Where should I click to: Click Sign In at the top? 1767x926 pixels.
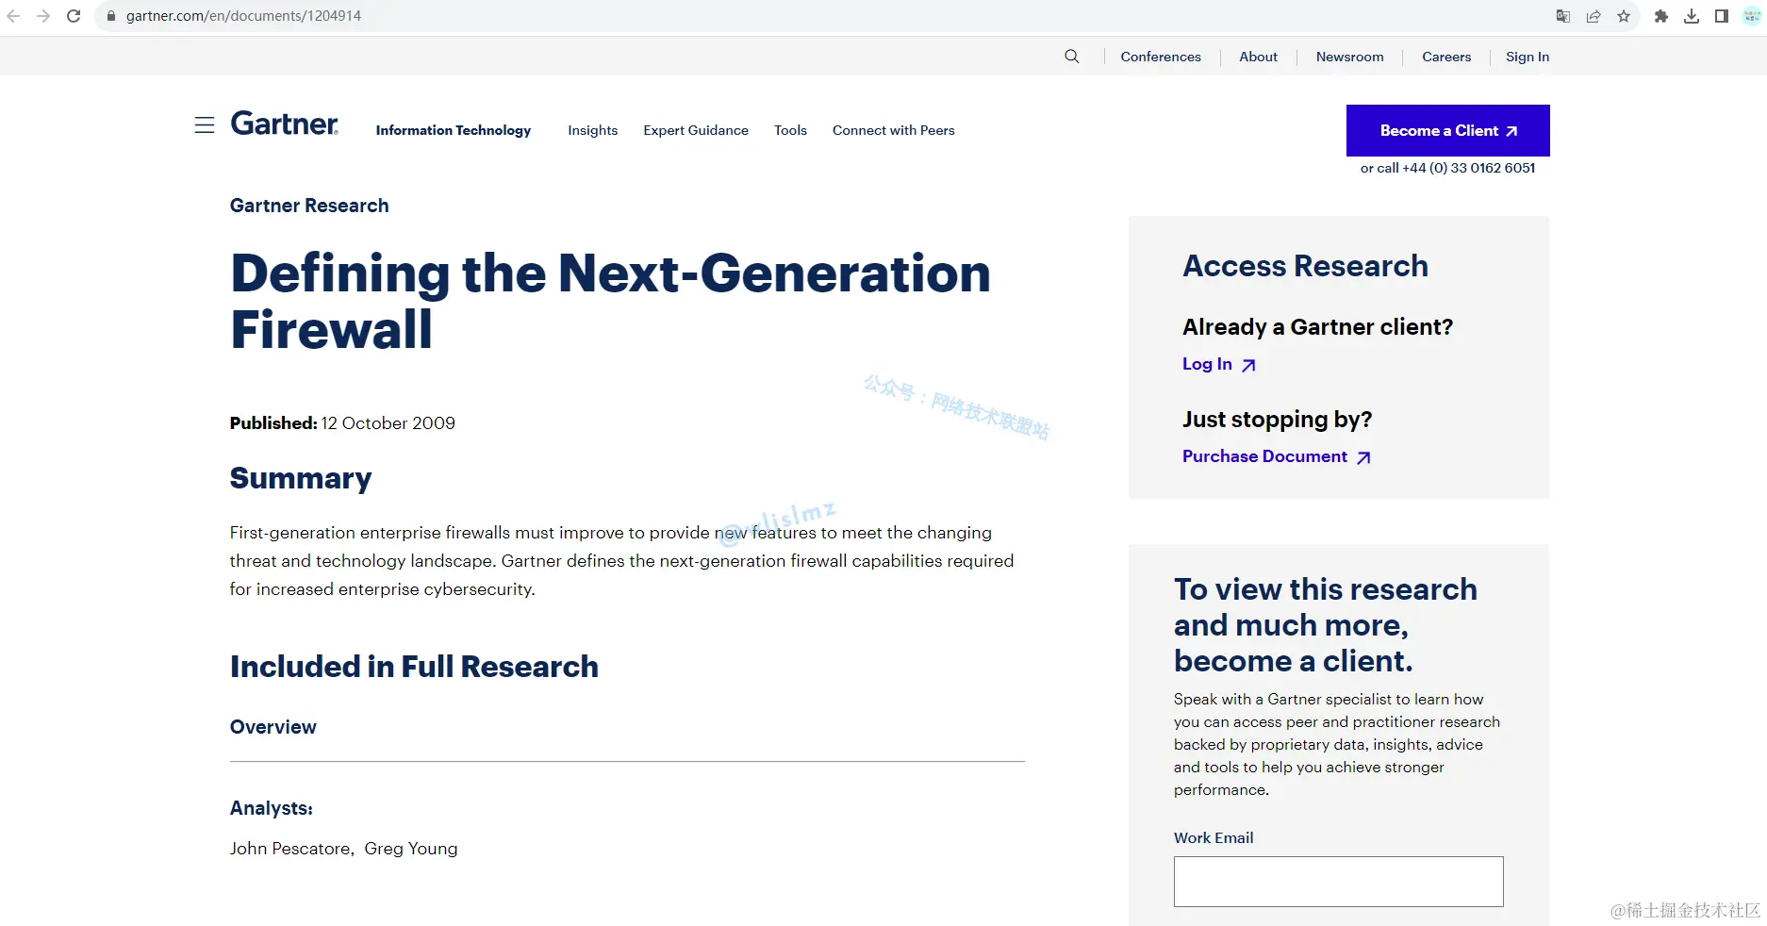coord(1528,57)
